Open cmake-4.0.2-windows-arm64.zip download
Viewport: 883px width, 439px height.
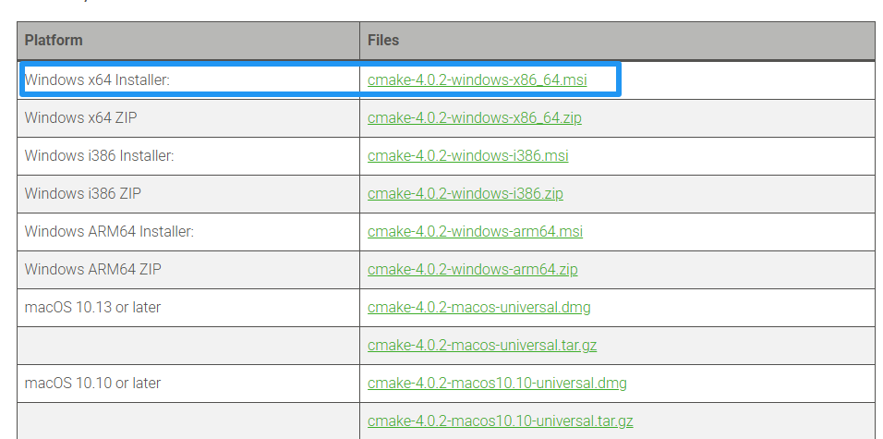tap(473, 269)
